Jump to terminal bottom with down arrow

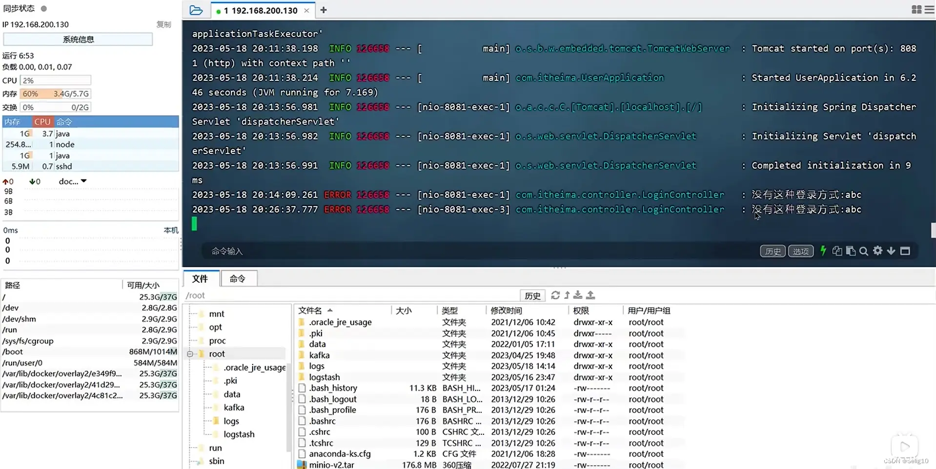tap(891, 251)
